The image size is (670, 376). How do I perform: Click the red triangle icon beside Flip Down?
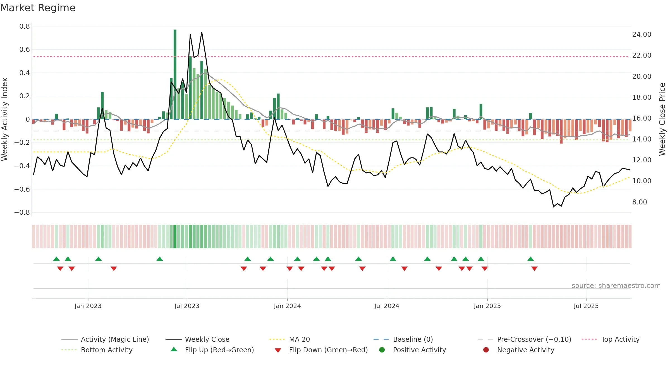pyautogui.click(x=278, y=350)
